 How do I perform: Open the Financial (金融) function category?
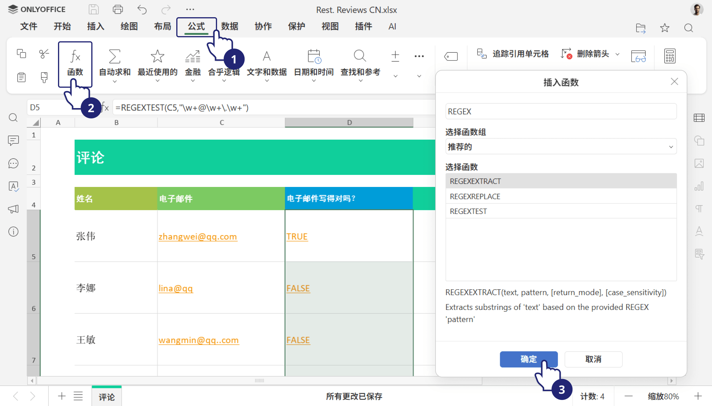(x=192, y=63)
